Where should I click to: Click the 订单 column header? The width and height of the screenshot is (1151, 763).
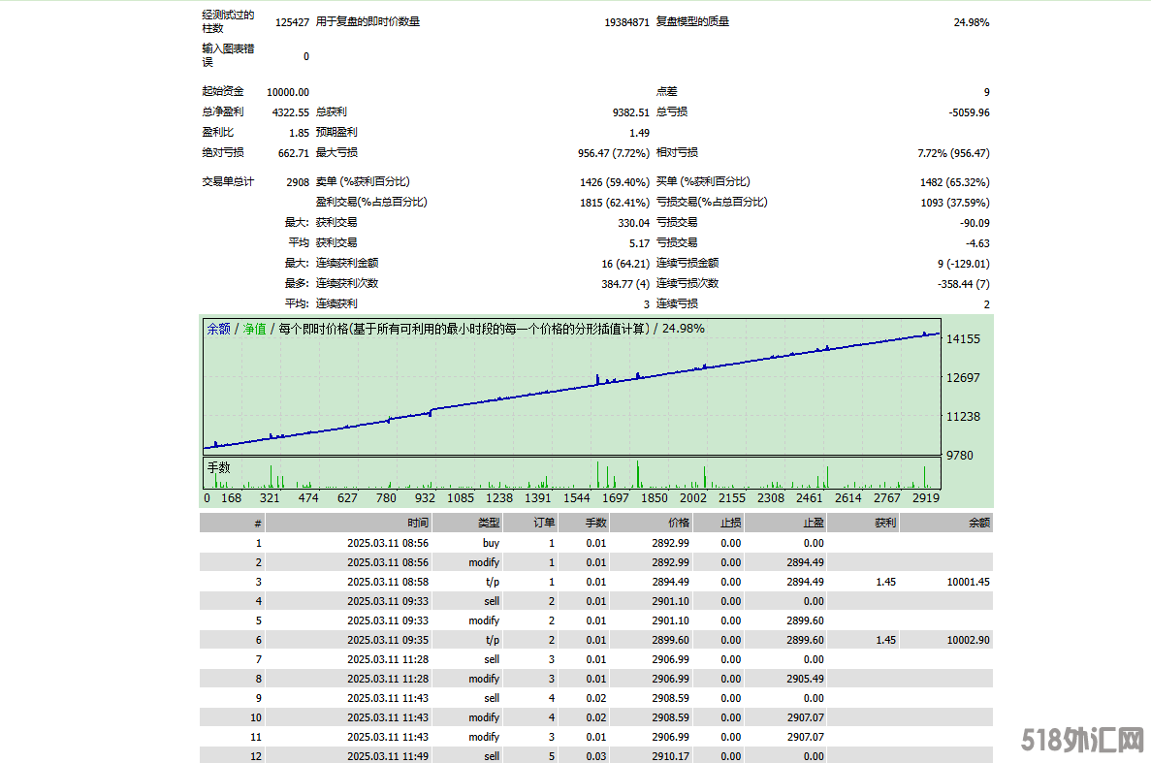coord(544,523)
